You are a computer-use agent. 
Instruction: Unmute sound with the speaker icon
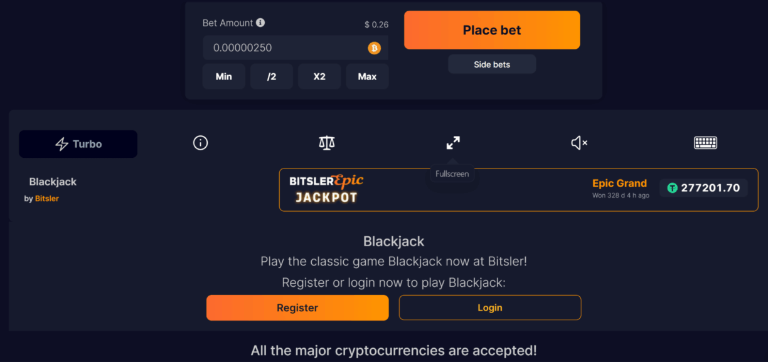pos(579,143)
